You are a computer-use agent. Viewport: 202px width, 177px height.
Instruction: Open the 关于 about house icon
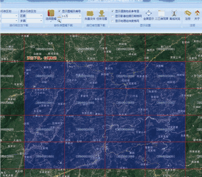tap(197, 13)
